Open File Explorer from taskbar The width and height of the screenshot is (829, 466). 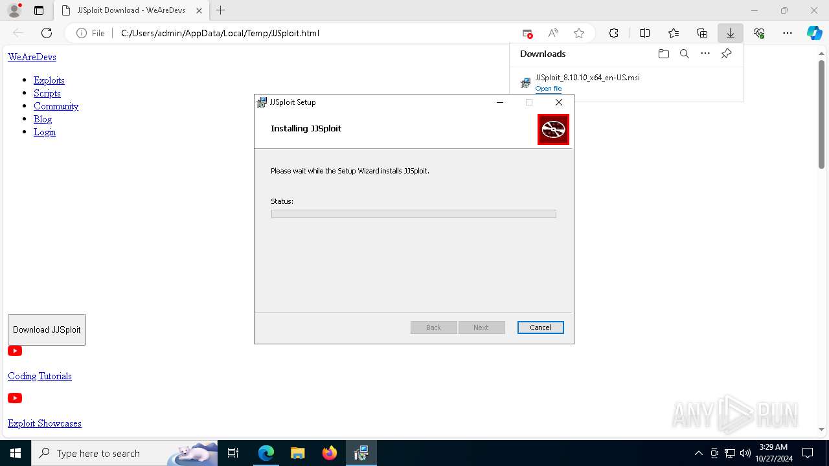click(297, 453)
